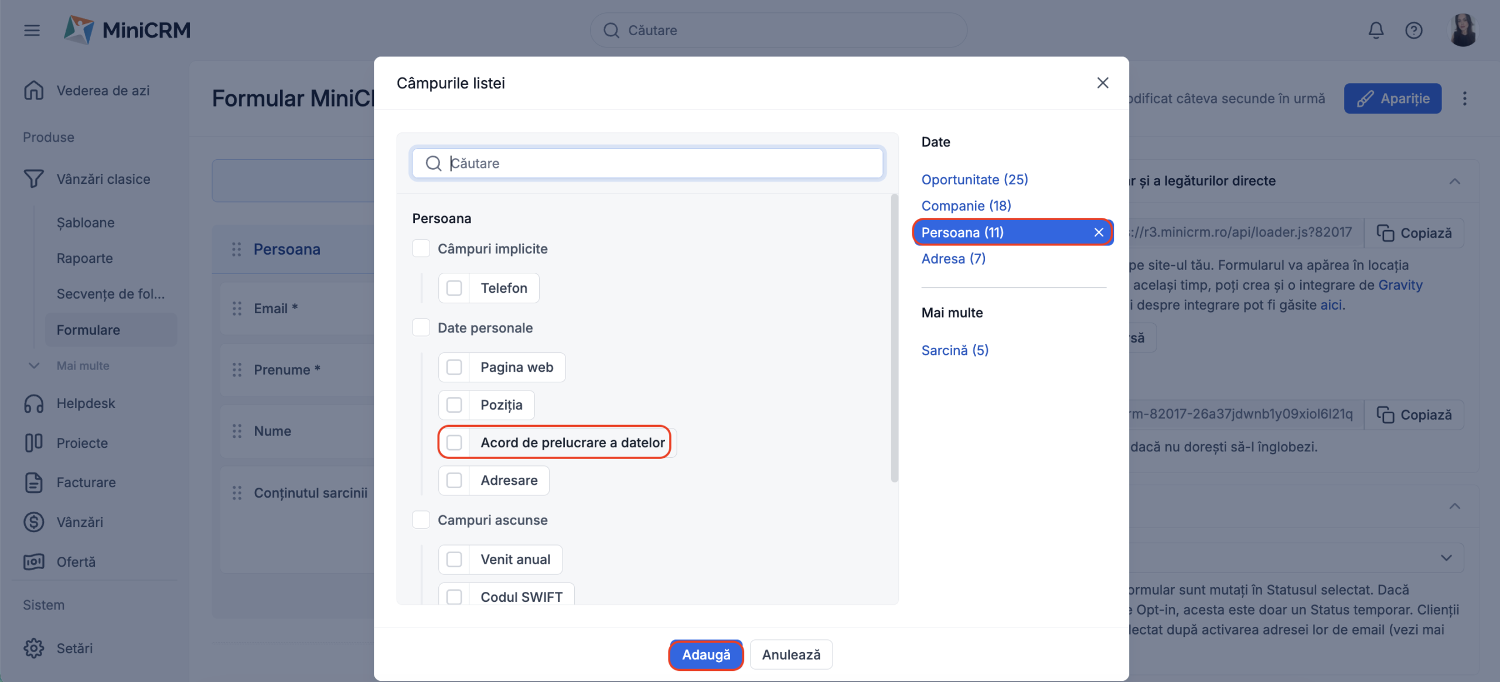Check the Acord de prelucrare a datelor box

click(454, 443)
